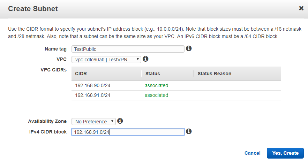Click into the IPv4 CIDR block field
Screen dimensions: 308x161
click(x=128, y=132)
